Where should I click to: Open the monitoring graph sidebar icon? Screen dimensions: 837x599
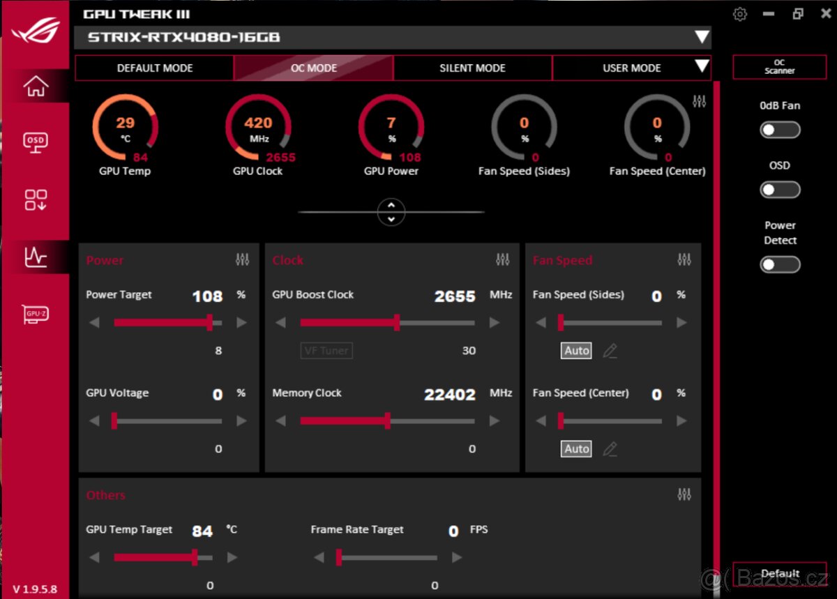click(36, 257)
